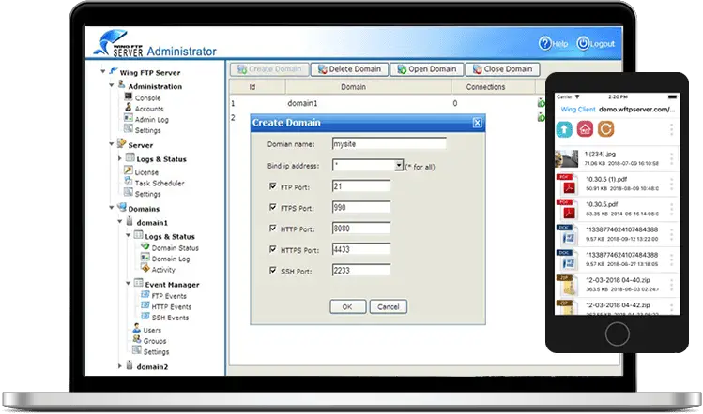Image resolution: width=703 pixels, height=414 pixels.
Task: Expand the domain2 tree node
Action: [120, 365]
